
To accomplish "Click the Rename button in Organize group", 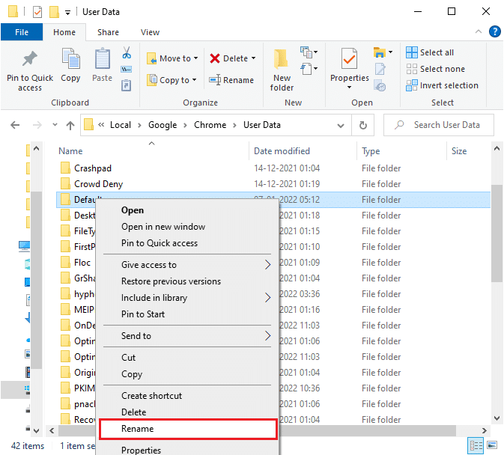I will [231, 80].
